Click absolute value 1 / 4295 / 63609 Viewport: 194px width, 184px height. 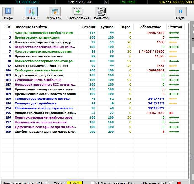click(152, 52)
